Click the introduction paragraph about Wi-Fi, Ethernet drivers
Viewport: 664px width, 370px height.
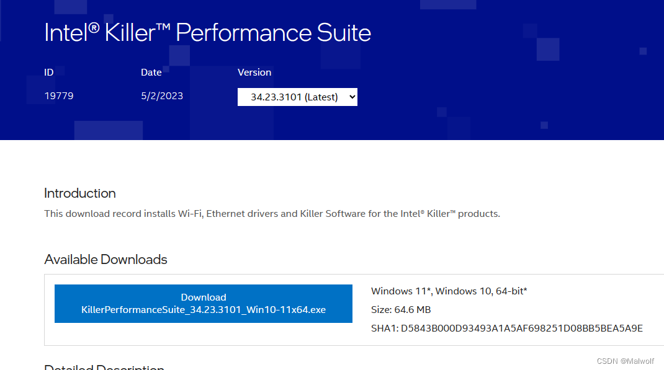tap(272, 214)
